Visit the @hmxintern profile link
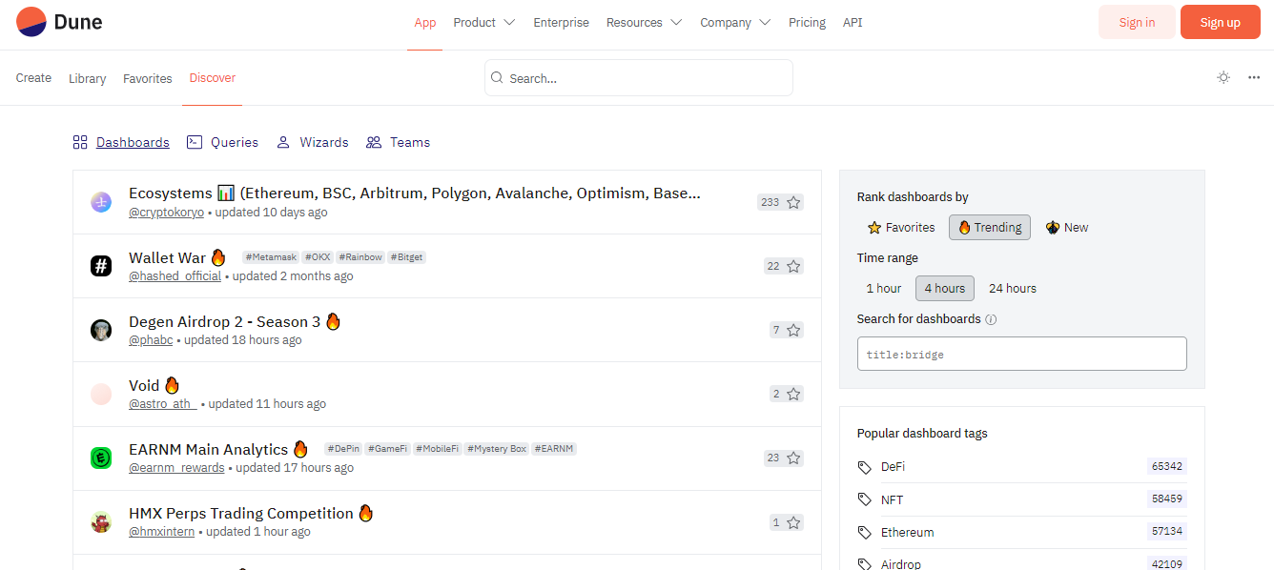Screen dimensions: 1274x570 [x=162, y=532]
